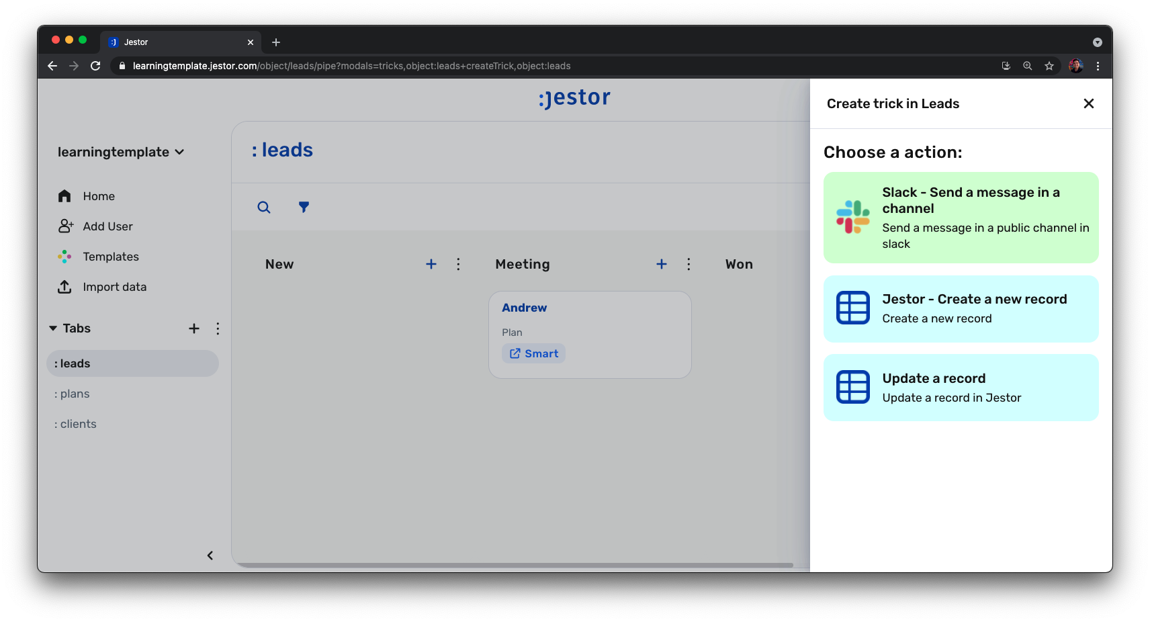This screenshot has width=1150, height=622.
Task: Open New column options menu
Action: pos(458,264)
